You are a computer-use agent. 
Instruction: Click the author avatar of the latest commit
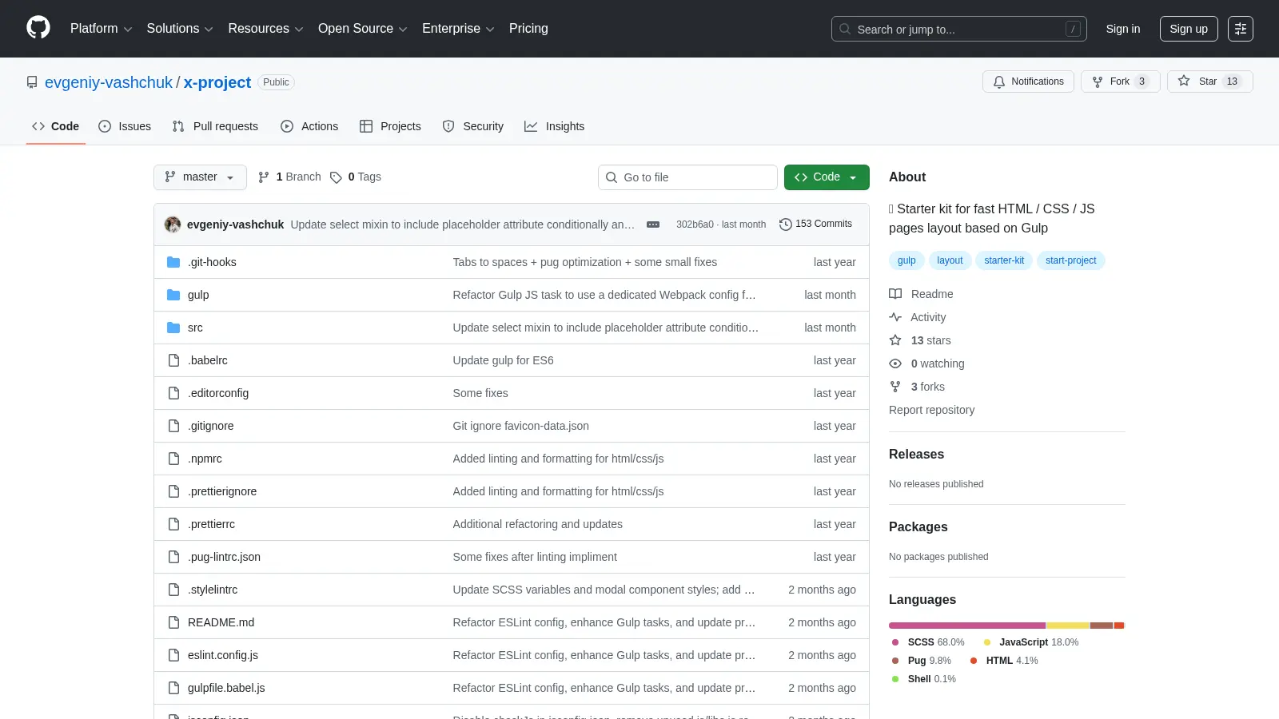173,224
